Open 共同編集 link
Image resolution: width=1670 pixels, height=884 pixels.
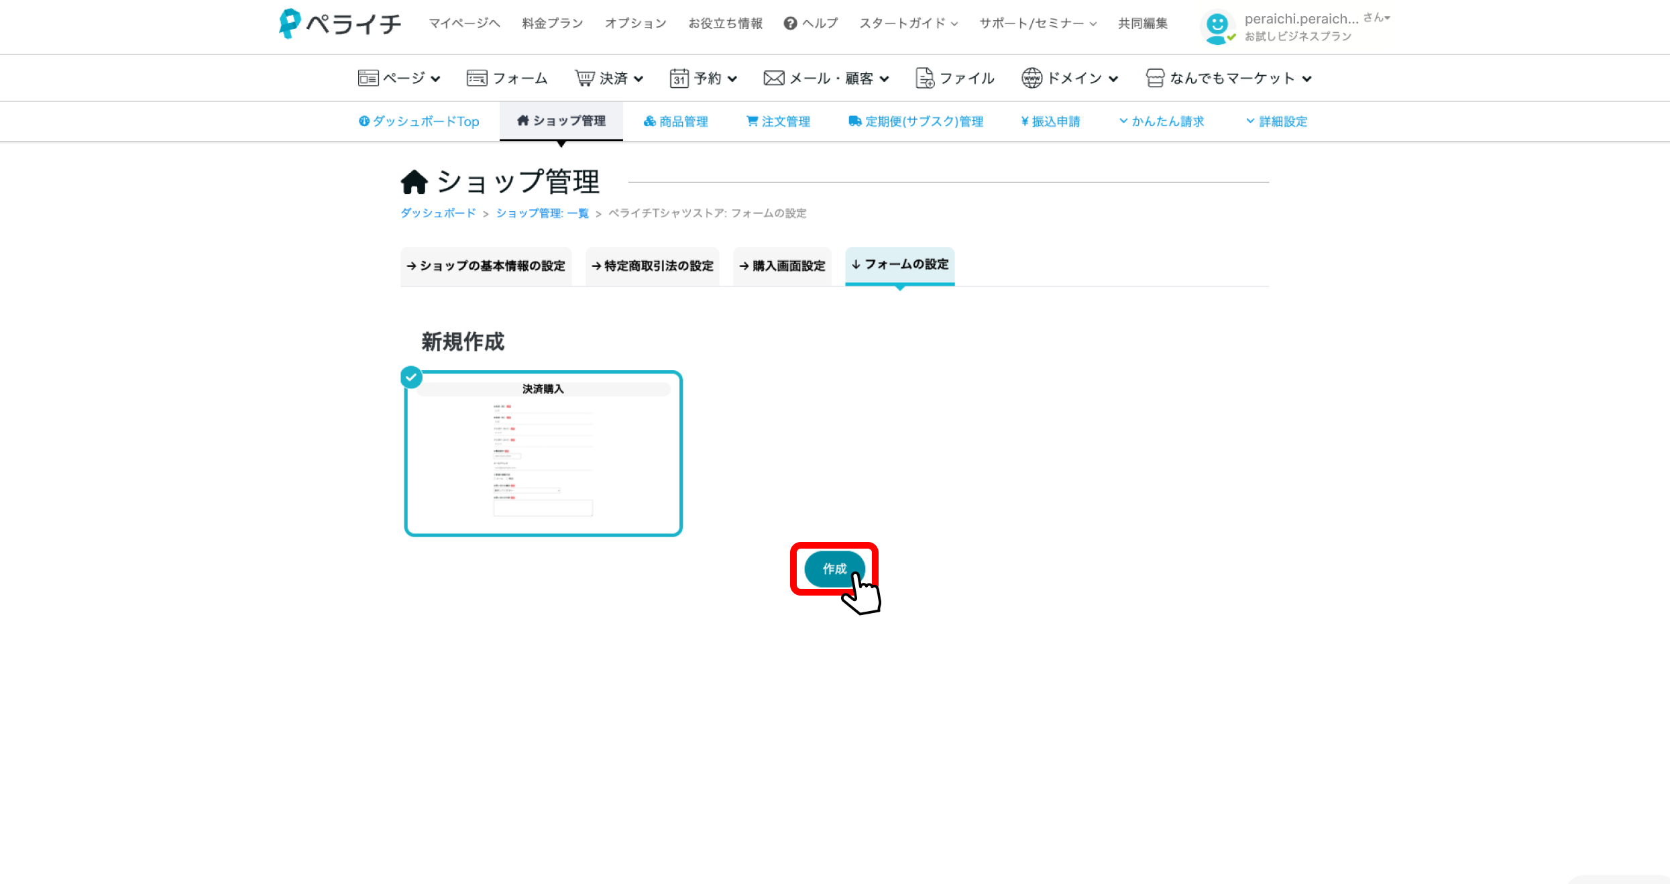(x=1143, y=23)
